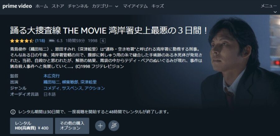
Task: Click the prime video logo
Action: [17, 6]
